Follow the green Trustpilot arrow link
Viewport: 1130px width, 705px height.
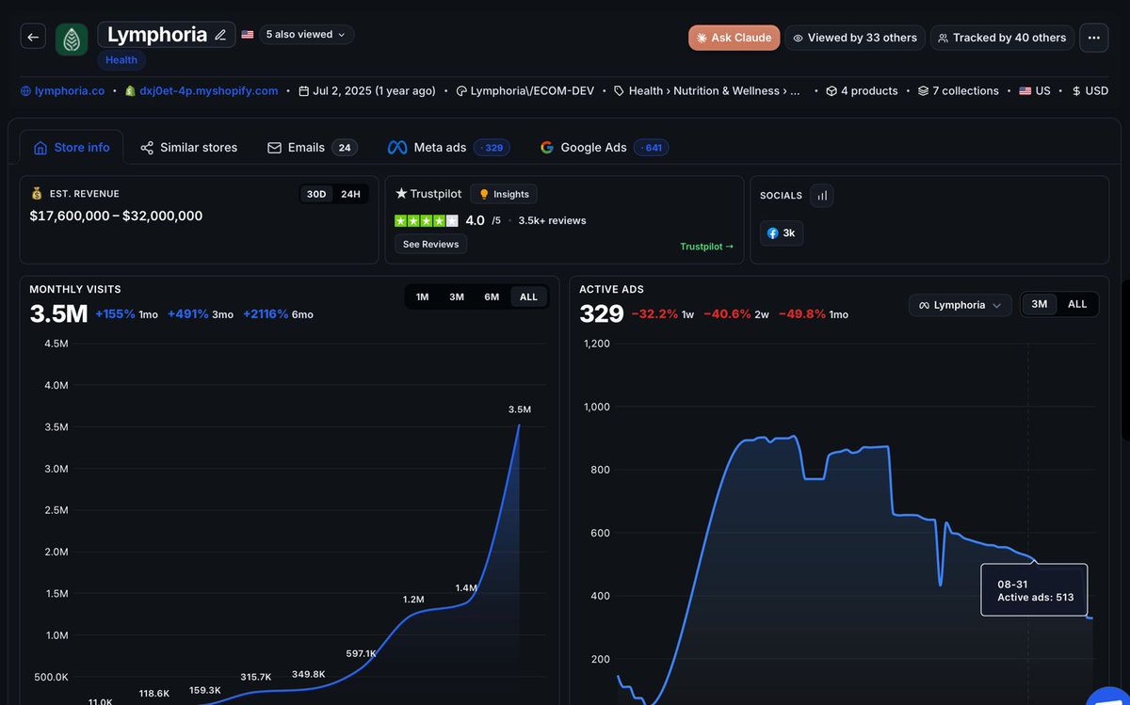click(x=707, y=247)
